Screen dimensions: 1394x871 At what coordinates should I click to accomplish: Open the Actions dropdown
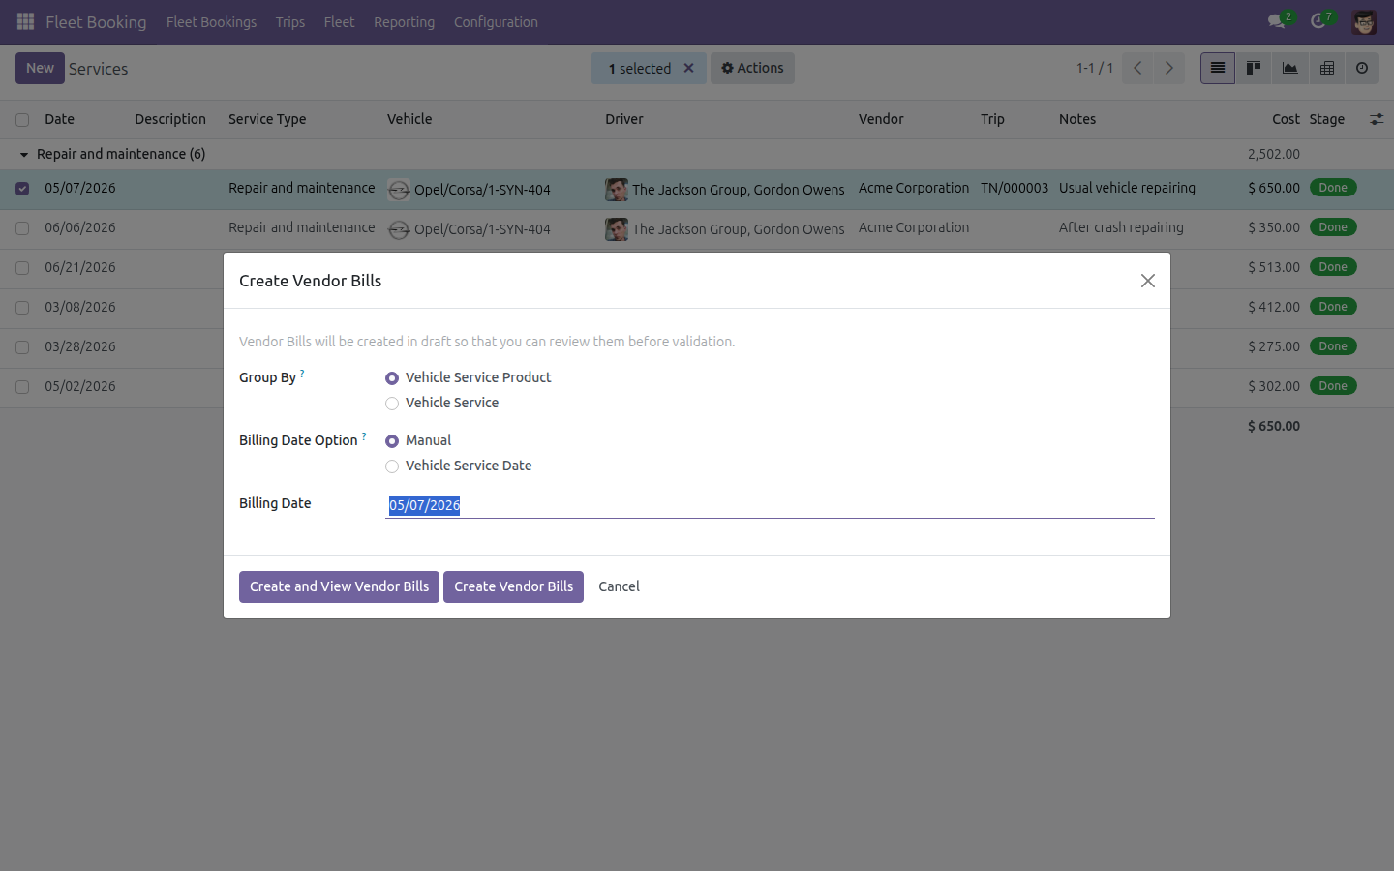pos(752,68)
